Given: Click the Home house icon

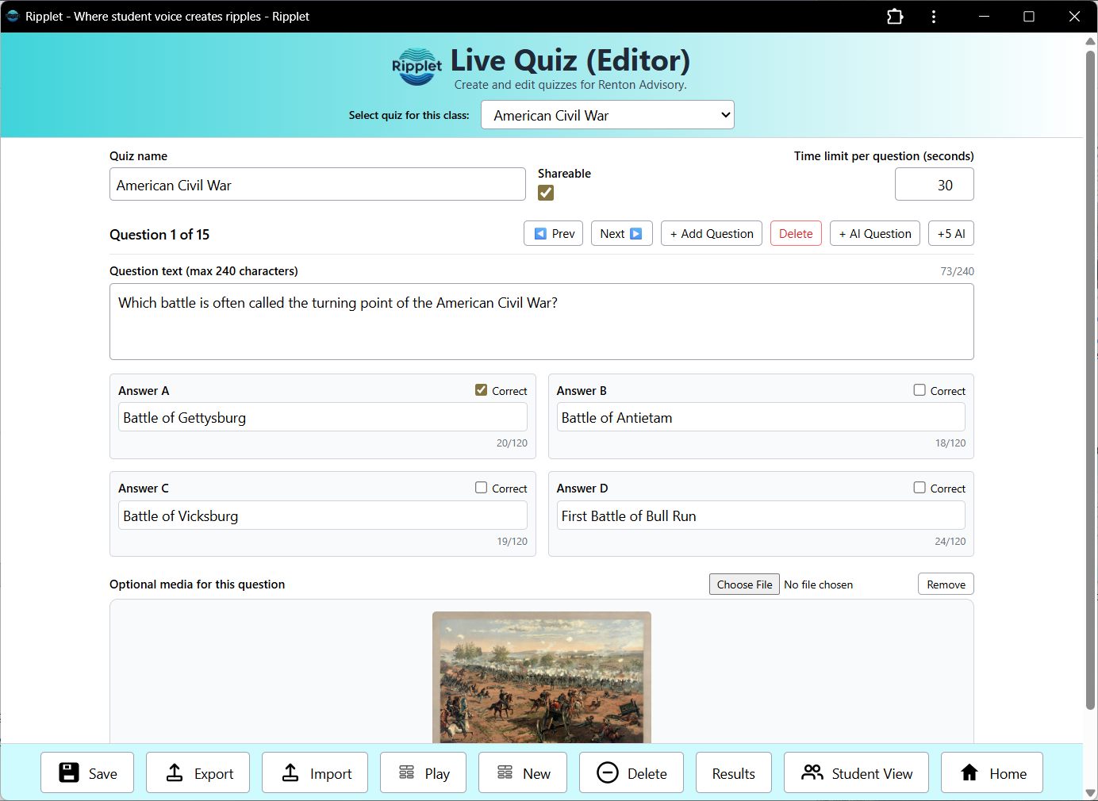Looking at the screenshot, I should (x=969, y=772).
